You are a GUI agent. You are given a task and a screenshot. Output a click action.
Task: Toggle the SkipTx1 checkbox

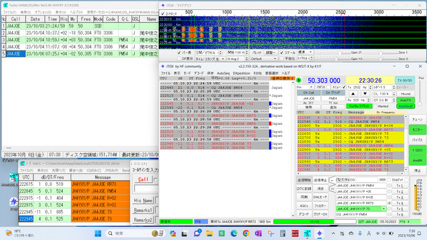[x=406, y=180]
